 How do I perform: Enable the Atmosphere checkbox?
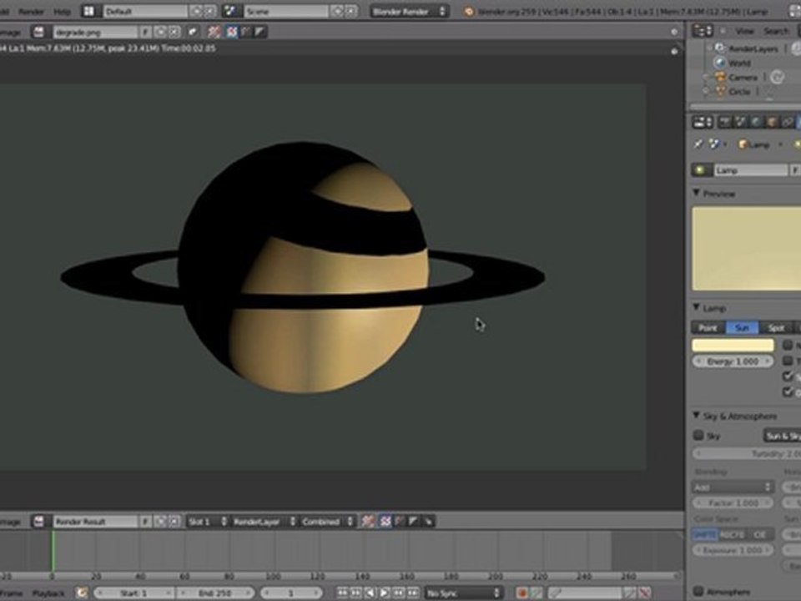coord(698,591)
